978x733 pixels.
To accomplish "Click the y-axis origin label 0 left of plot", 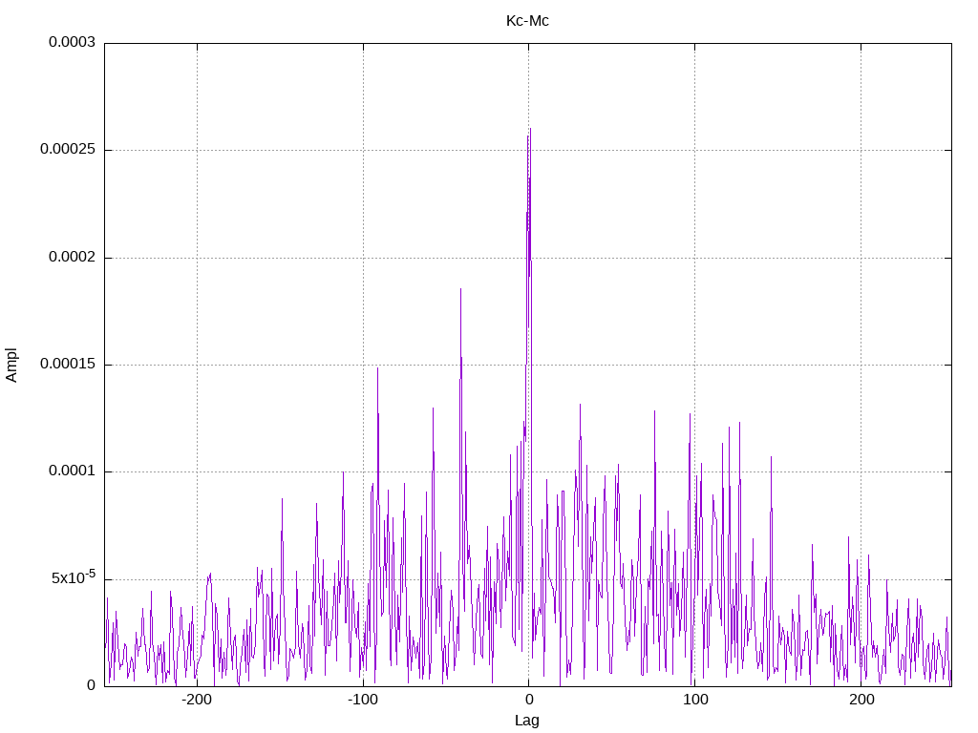I will [x=91, y=685].
